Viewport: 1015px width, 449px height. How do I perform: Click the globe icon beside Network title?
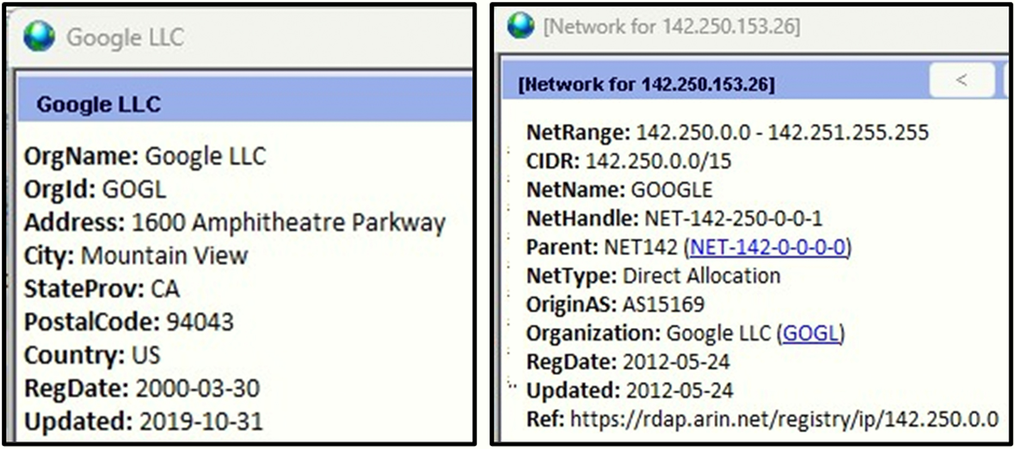(521, 26)
